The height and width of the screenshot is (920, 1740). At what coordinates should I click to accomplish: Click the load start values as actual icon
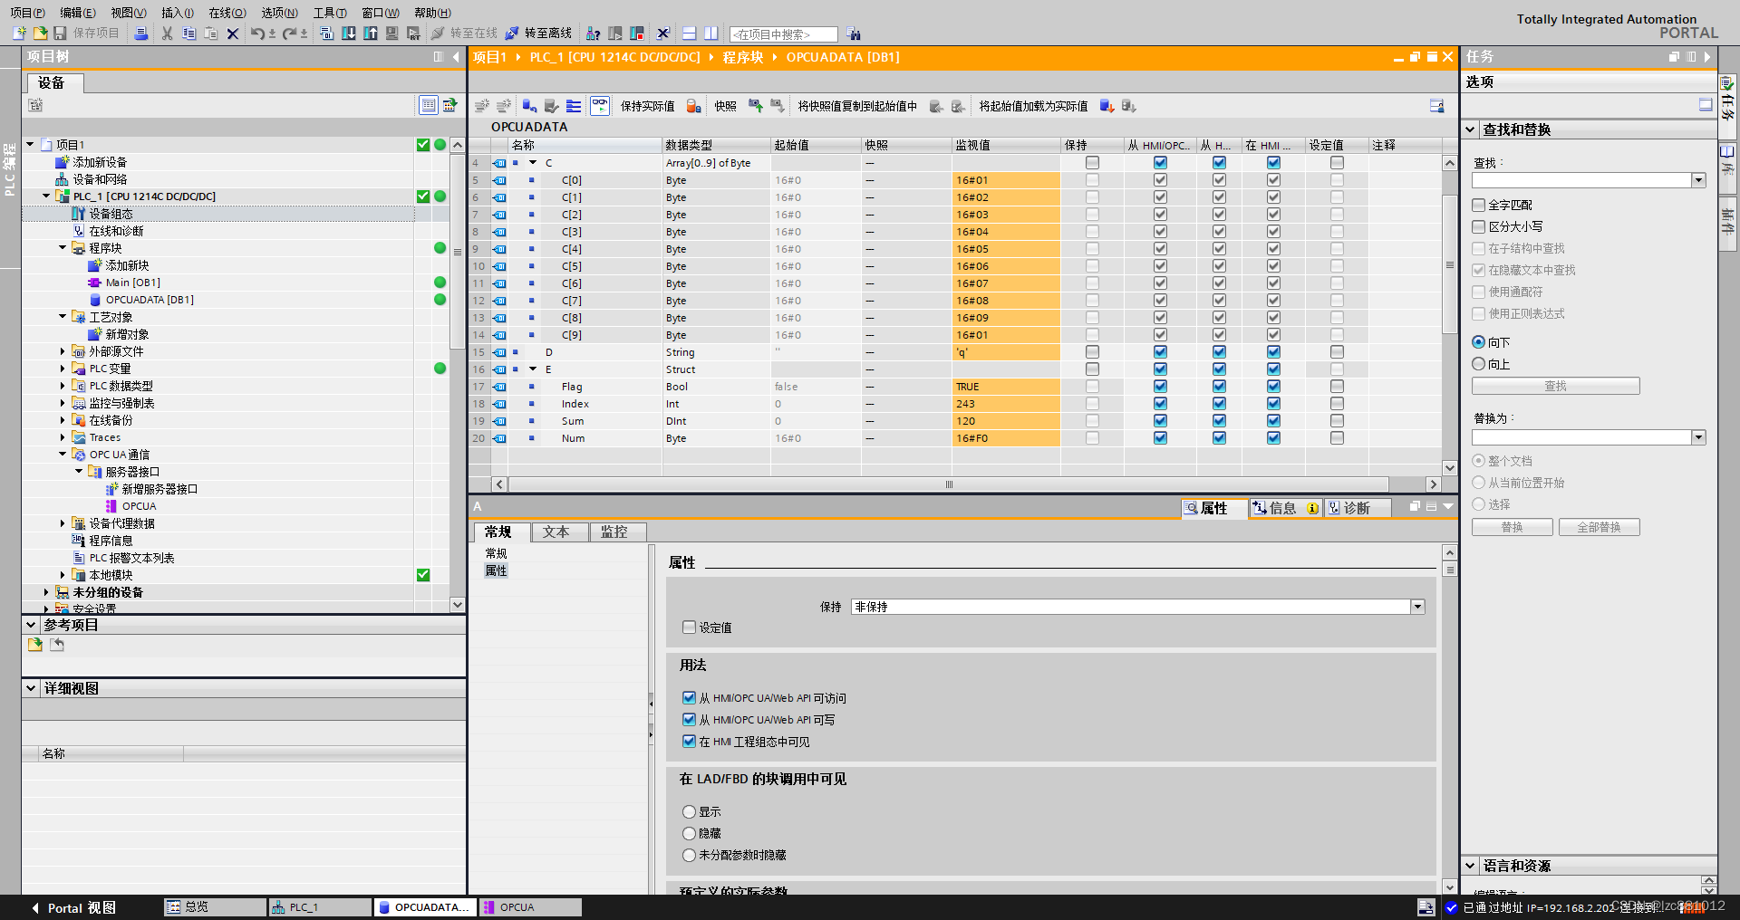[x=1107, y=106]
